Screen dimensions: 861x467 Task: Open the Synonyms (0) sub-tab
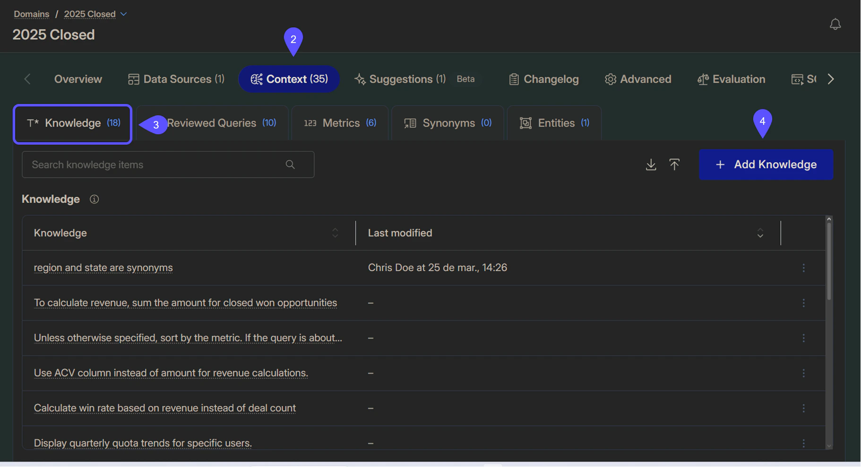click(448, 123)
